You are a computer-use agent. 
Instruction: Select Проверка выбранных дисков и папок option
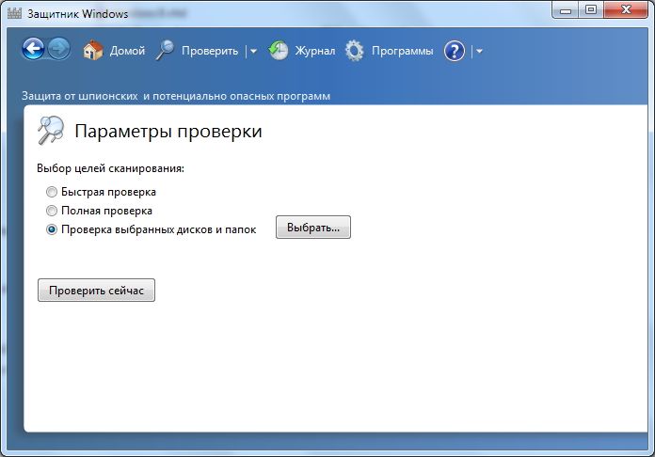[x=52, y=228]
